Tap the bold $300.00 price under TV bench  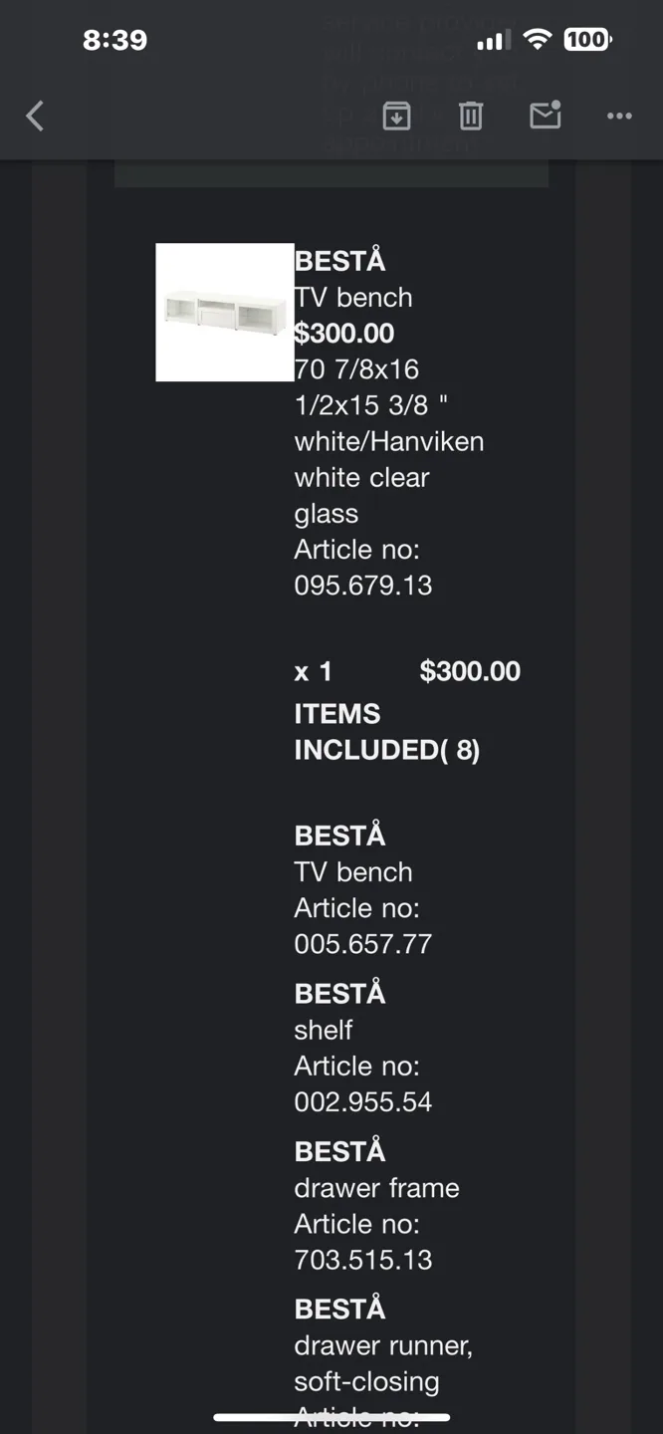344,334
